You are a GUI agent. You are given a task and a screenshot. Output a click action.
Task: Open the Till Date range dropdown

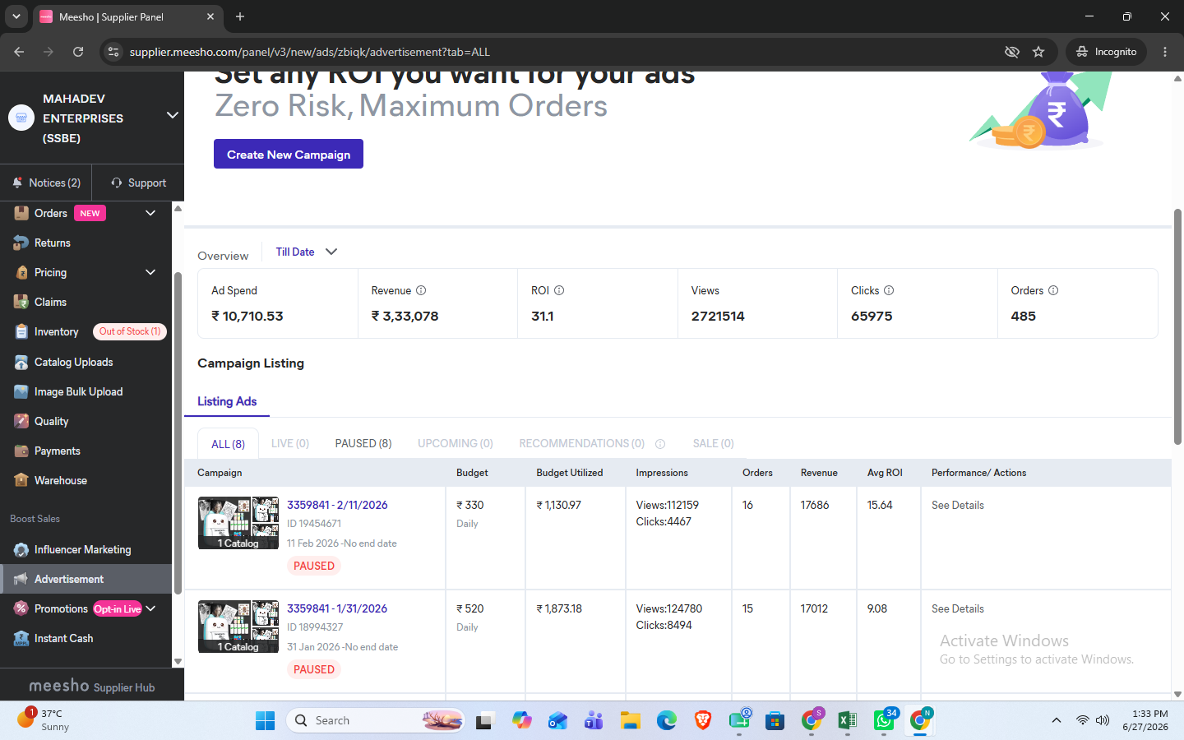point(306,252)
